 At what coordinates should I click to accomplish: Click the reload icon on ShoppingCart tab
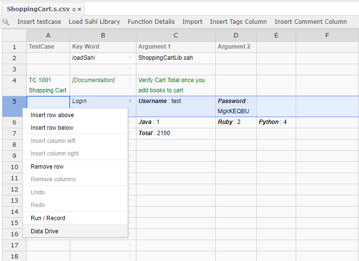[74, 9]
